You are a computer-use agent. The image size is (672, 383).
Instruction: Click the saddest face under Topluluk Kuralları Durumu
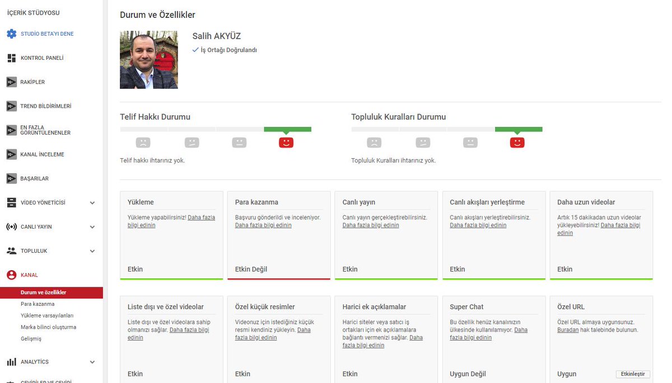[x=374, y=143]
